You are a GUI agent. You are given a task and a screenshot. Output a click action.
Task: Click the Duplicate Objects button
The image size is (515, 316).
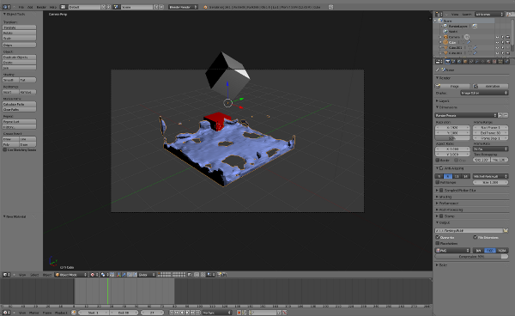pyautogui.click(x=20, y=58)
